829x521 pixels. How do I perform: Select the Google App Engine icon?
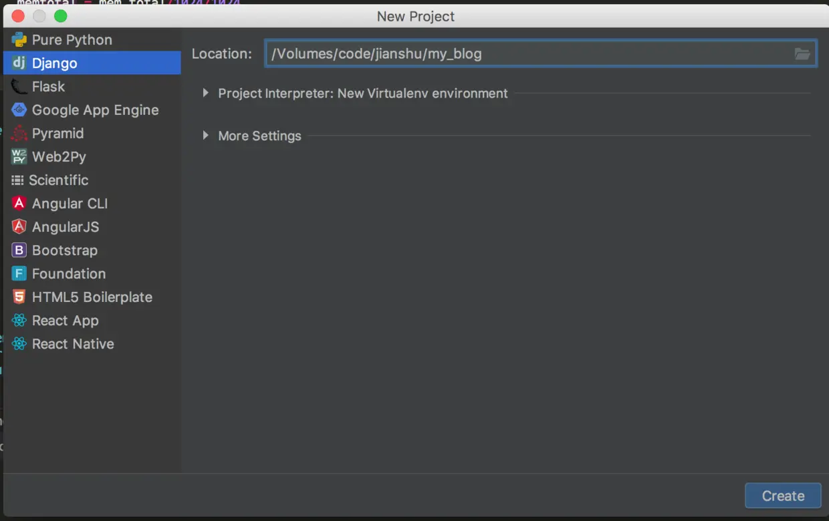[19, 110]
